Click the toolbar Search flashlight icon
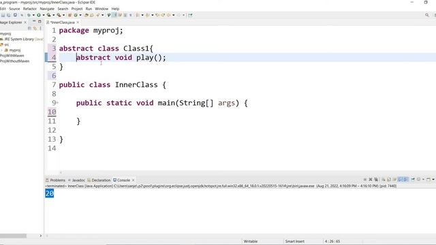The image size is (436, 245). 97,15
